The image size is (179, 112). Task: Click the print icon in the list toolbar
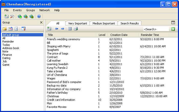(x=76, y=29)
